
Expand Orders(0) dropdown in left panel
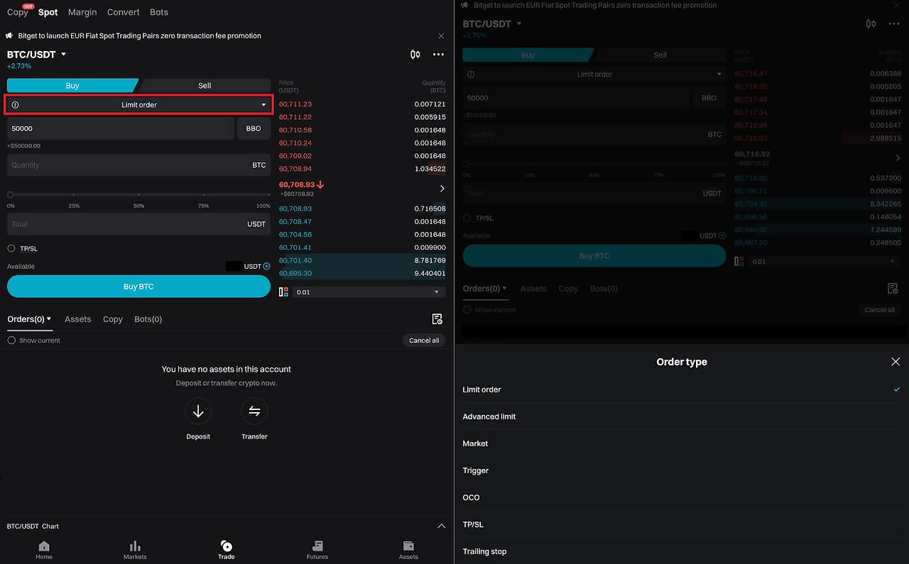point(30,319)
